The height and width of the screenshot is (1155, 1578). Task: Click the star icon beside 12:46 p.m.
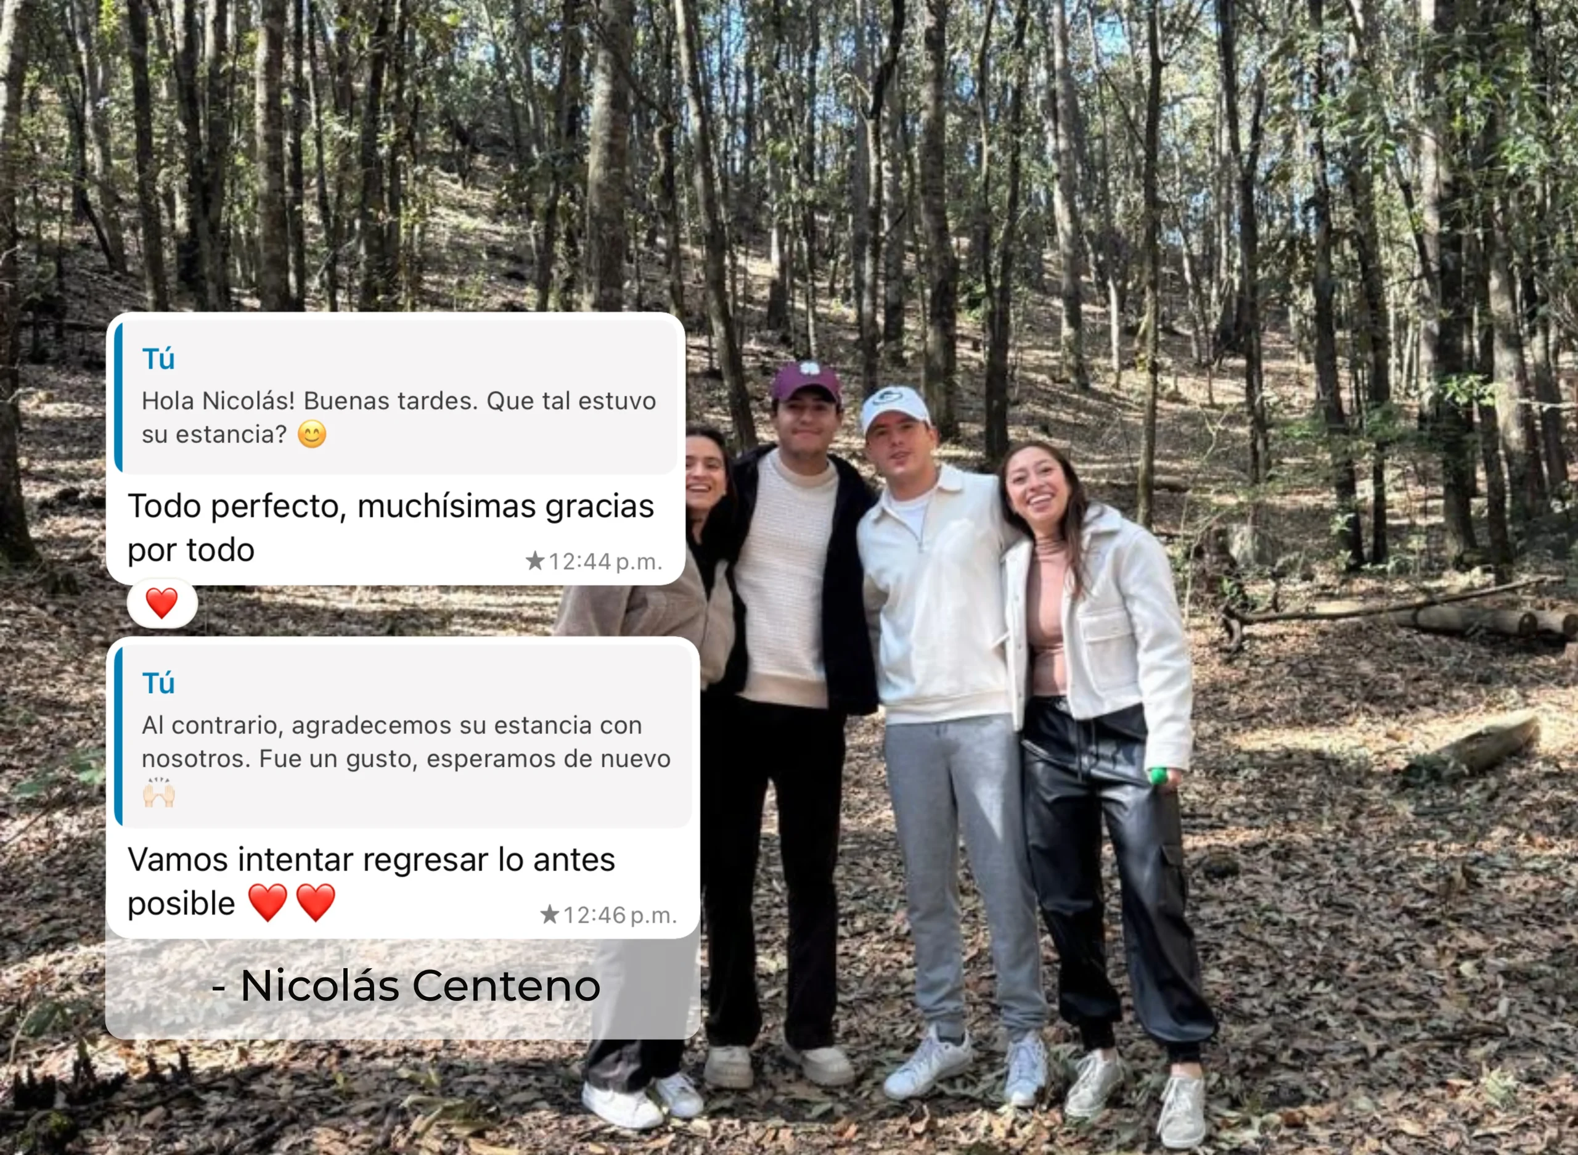549,915
